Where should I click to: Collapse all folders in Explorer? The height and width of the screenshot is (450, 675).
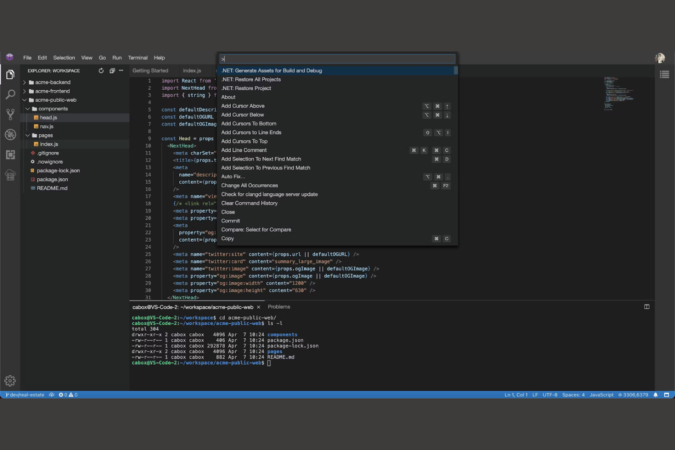[112, 71]
